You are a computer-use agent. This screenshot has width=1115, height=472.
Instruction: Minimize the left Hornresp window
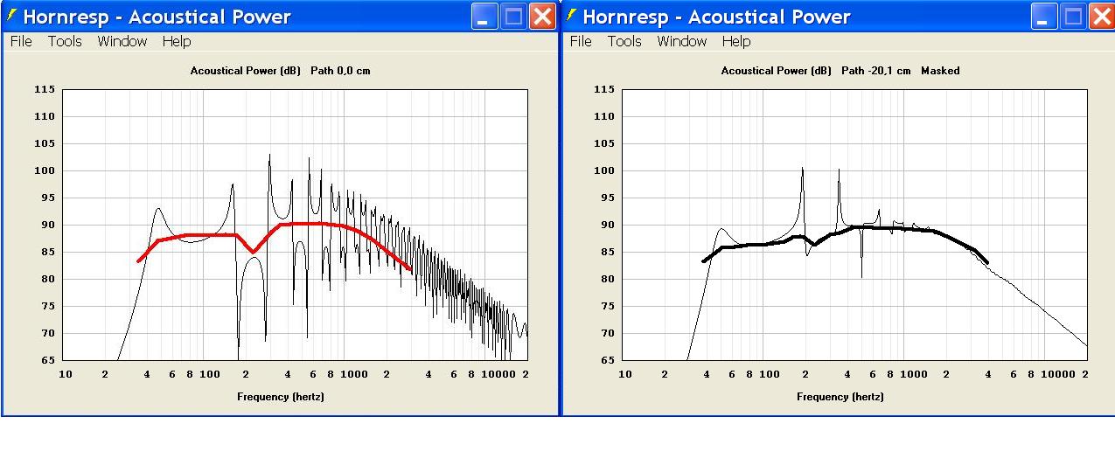(x=485, y=16)
